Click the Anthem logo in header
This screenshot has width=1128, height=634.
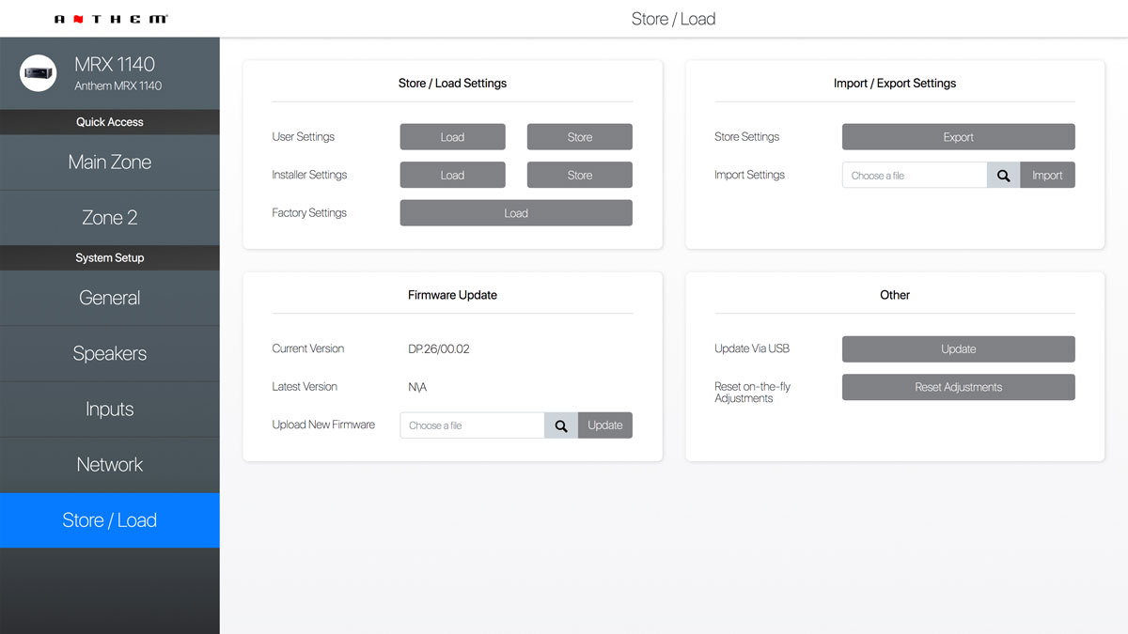point(111,19)
